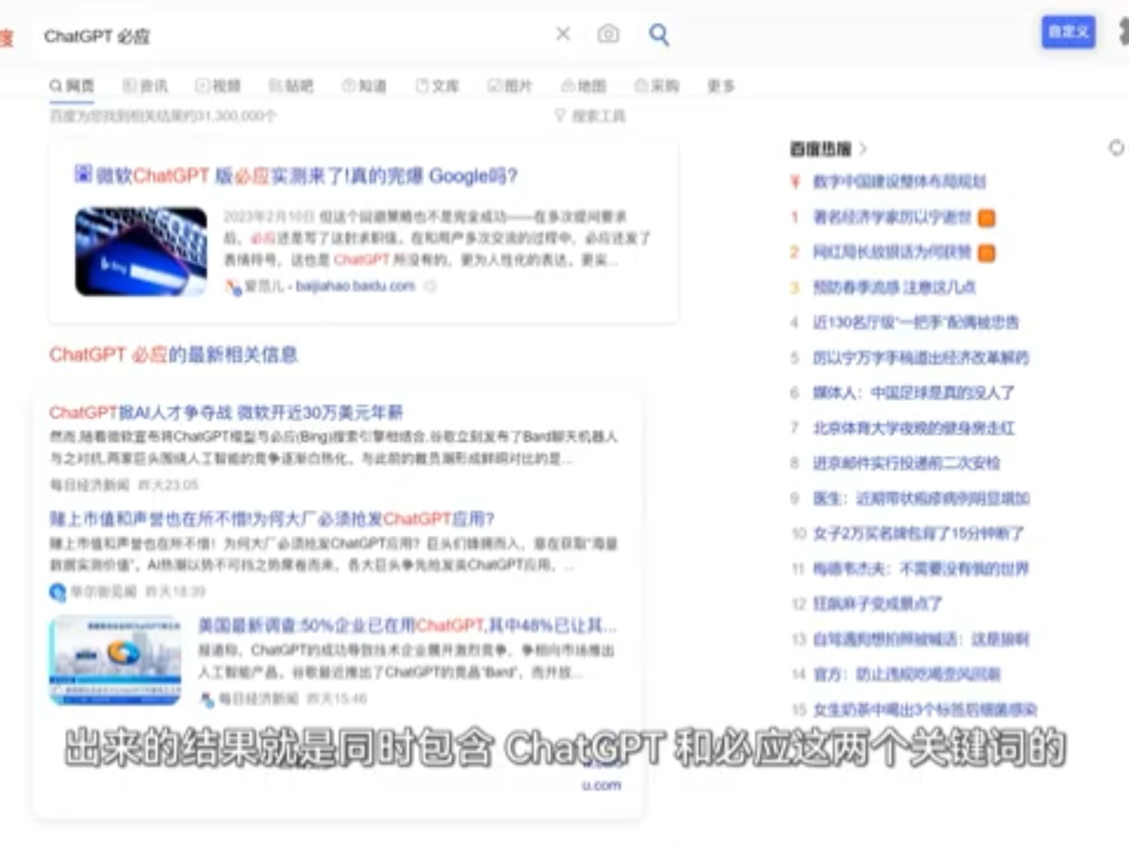Open hot search 9 医生：近期带状疱疹病例
Viewport: 1129px width, 847px height.
pyautogui.click(x=921, y=498)
